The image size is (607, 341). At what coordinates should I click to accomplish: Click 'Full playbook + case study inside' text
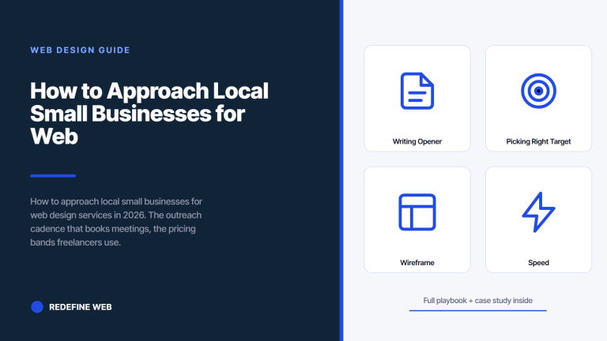[x=477, y=301]
